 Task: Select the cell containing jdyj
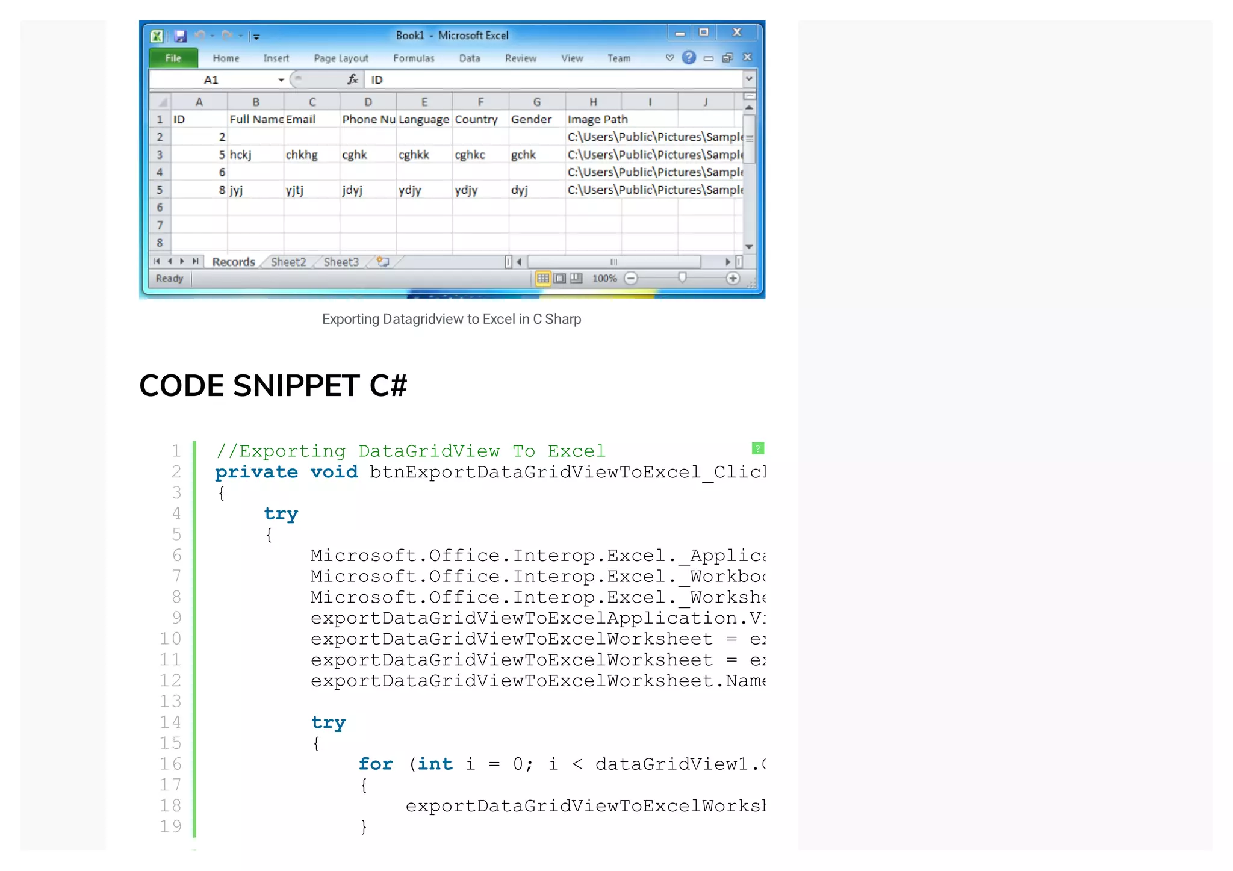pyautogui.click(x=368, y=190)
